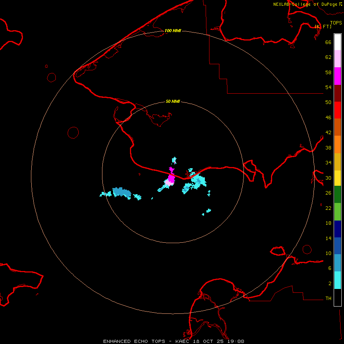Click the legend value '26'
The image size is (344, 344).
click(328, 193)
